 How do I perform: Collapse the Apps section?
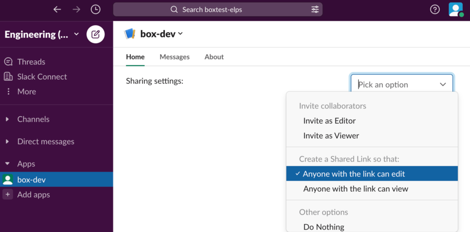point(7,164)
